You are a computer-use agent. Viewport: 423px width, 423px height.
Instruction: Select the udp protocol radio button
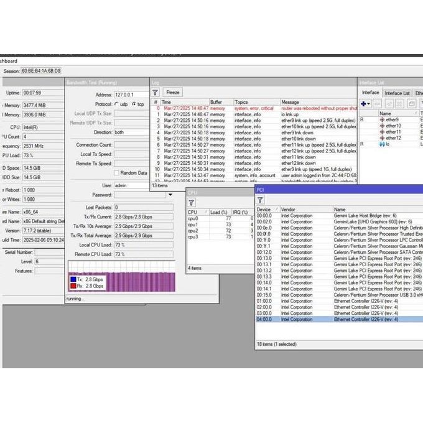(x=116, y=104)
